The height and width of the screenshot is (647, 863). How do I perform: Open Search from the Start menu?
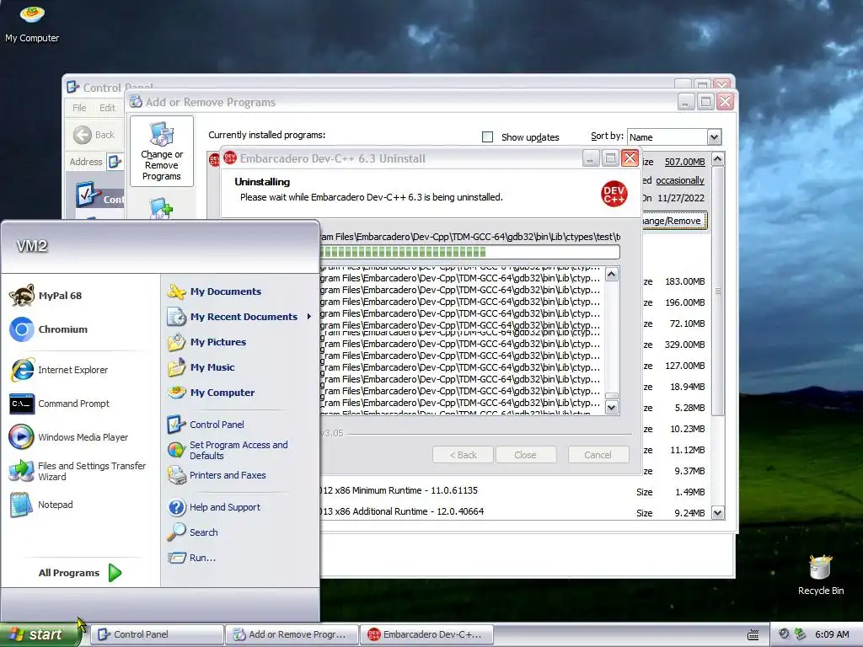pyautogui.click(x=193, y=532)
